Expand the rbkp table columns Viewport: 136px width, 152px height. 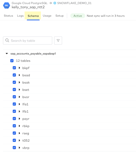click(x=19, y=126)
